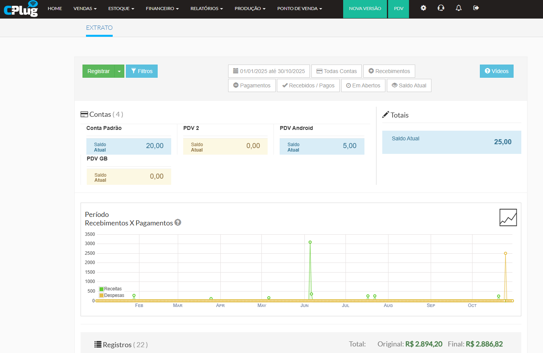Click the CPlug logo
This screenshot has height=353, width=543.
21,9
